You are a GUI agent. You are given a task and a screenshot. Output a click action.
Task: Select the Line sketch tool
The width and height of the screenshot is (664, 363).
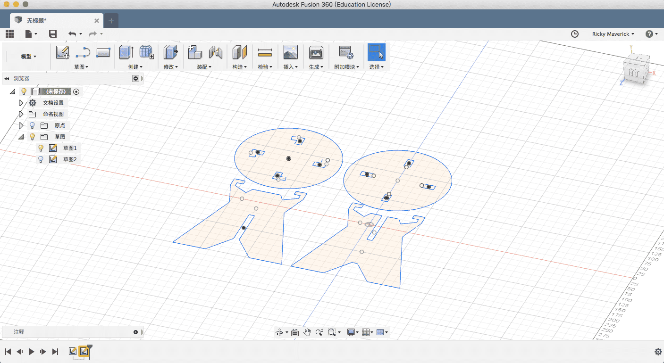[x=83, y=52]
